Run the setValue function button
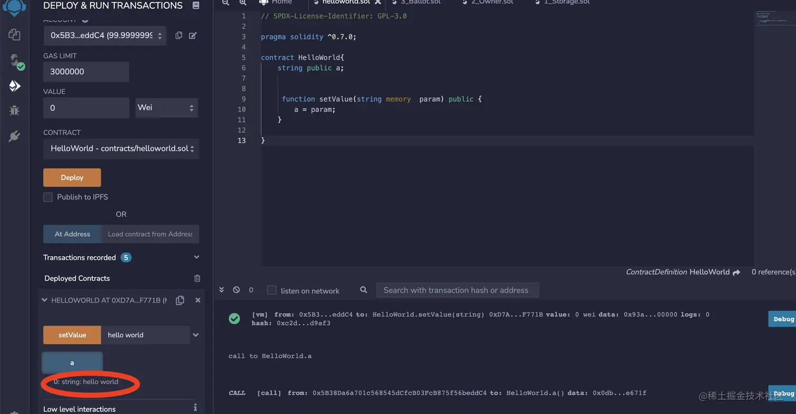This screenshot has height=414, width=796. coord(72,335)
